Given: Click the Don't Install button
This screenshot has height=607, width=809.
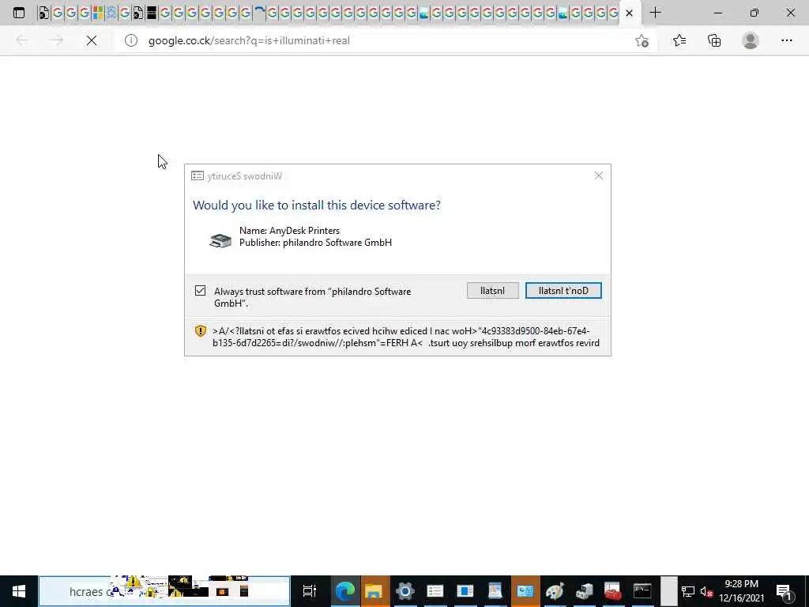Looking at the screenshot, I should pyautogui.click(x=563, y=291).
